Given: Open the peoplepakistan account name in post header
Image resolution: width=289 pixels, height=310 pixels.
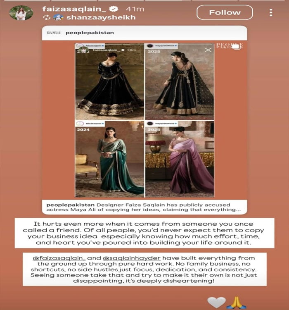Looking at the screenshot, I should [x=90, y=33].
